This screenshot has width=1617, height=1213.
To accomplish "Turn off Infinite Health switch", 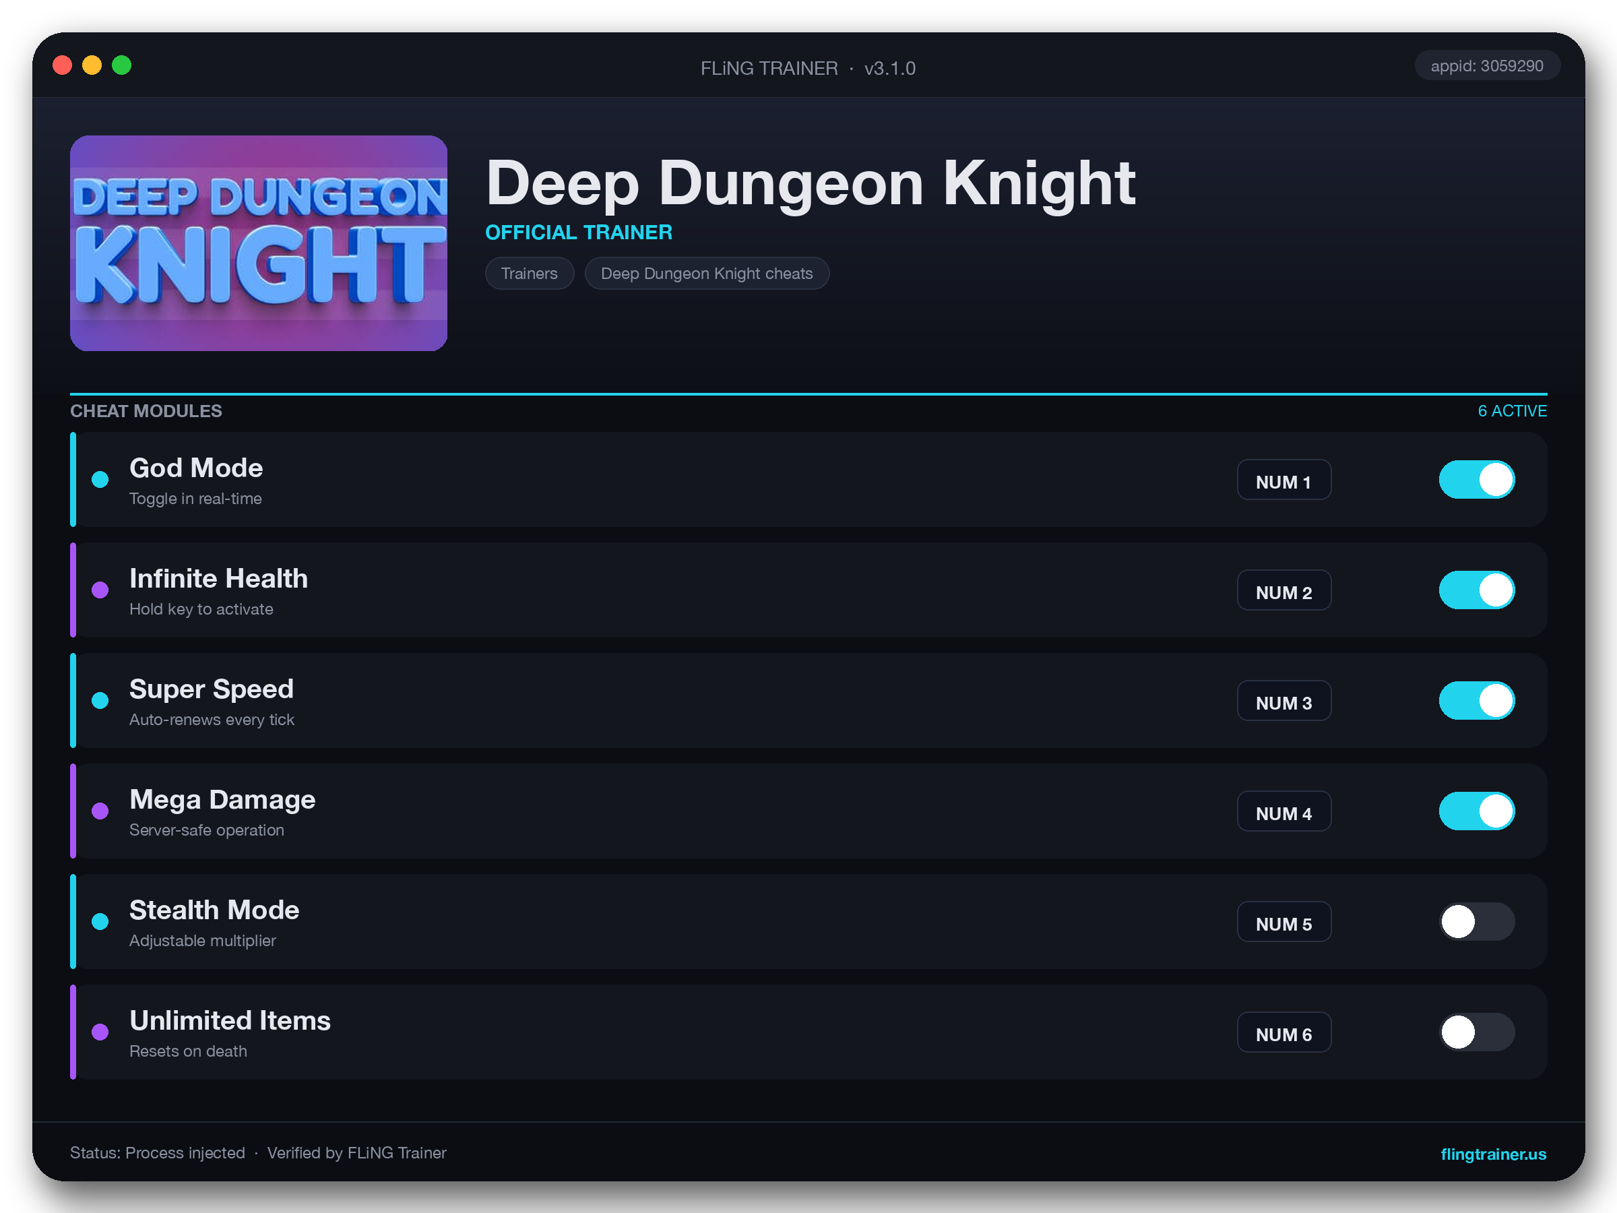I will (1477, 590).
